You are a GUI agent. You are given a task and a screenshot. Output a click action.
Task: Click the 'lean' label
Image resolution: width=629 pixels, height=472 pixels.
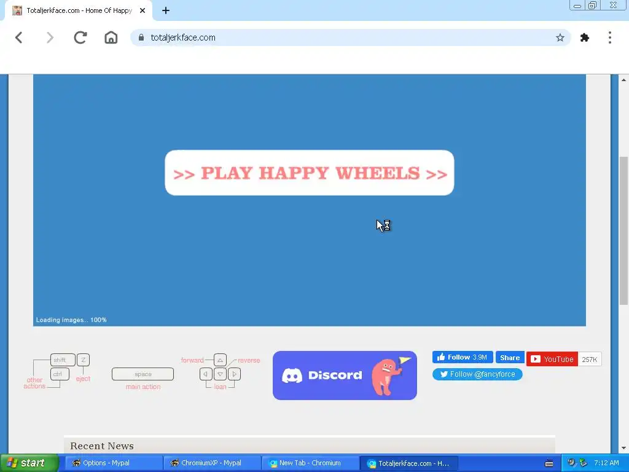pyautogui.click(x=220, y=387)
